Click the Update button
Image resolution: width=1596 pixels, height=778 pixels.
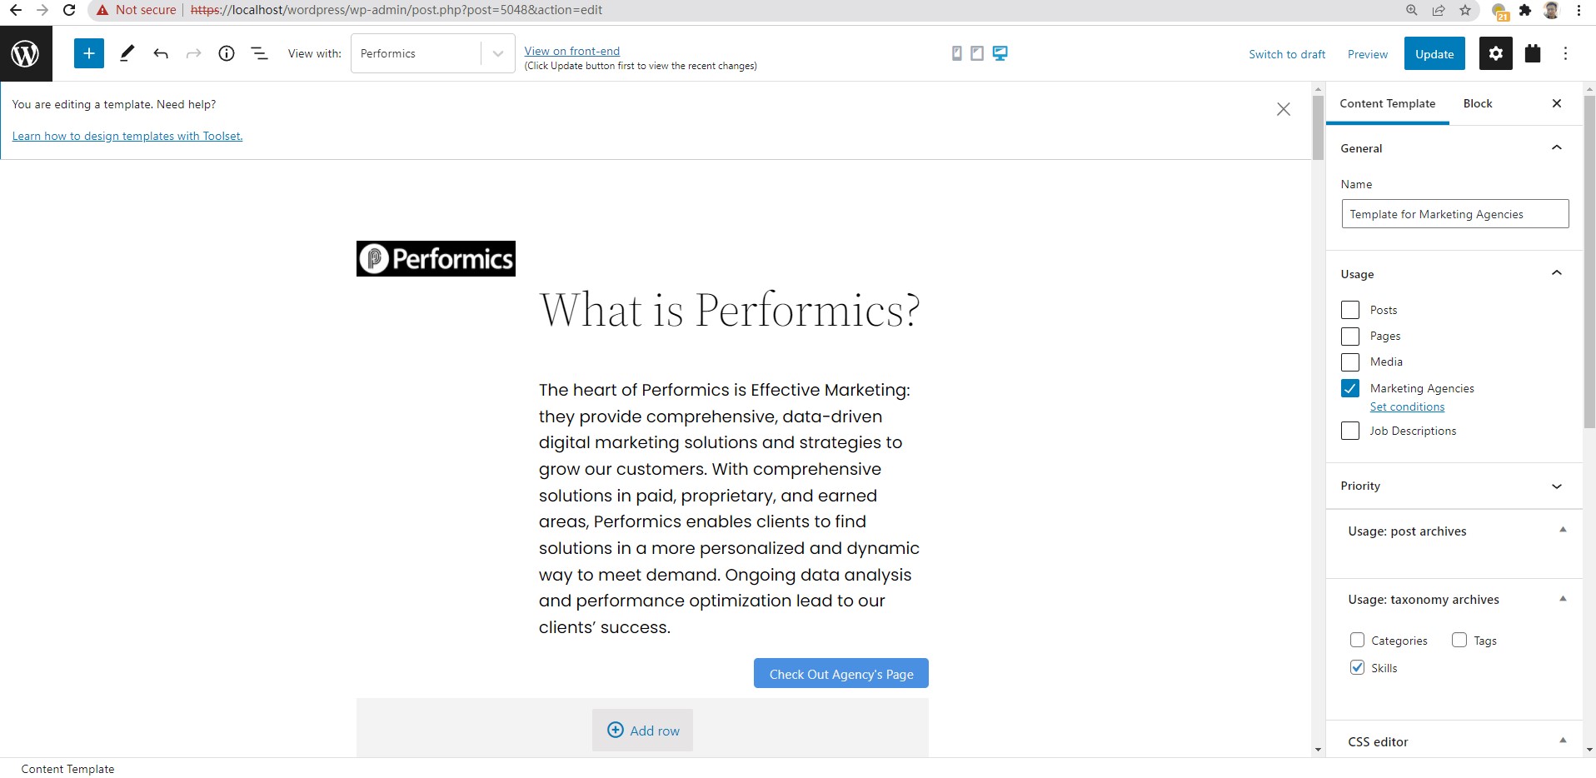[x=1434, y=53]
